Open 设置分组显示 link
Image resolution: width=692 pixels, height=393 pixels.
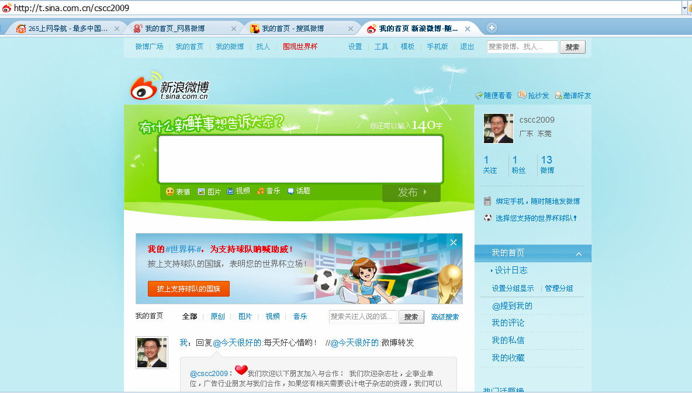[x=513, y=288]
